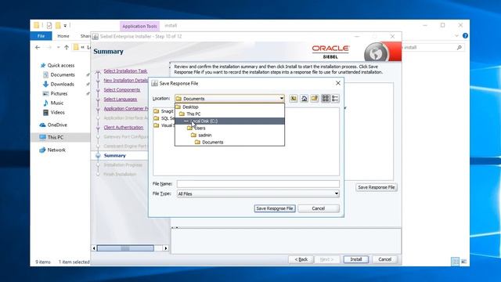Go back in File Explorer navigation

click(x=38, y=47)
